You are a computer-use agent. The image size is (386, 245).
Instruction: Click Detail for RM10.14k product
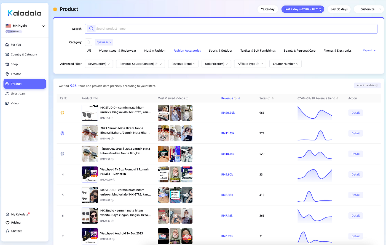[x=355, y=154]
